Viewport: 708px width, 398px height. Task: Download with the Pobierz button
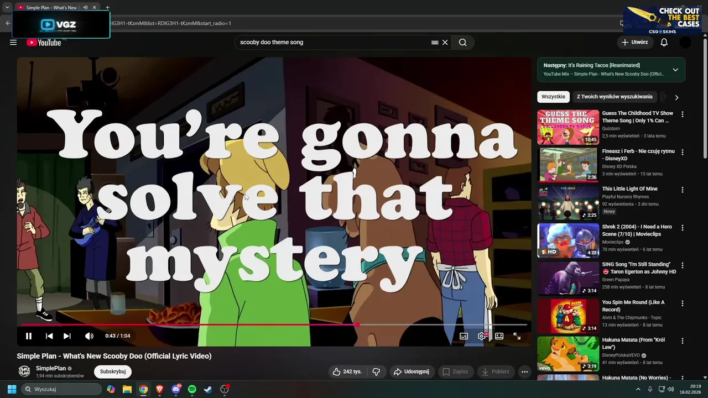pyautogui.click(x=496, y=371)
